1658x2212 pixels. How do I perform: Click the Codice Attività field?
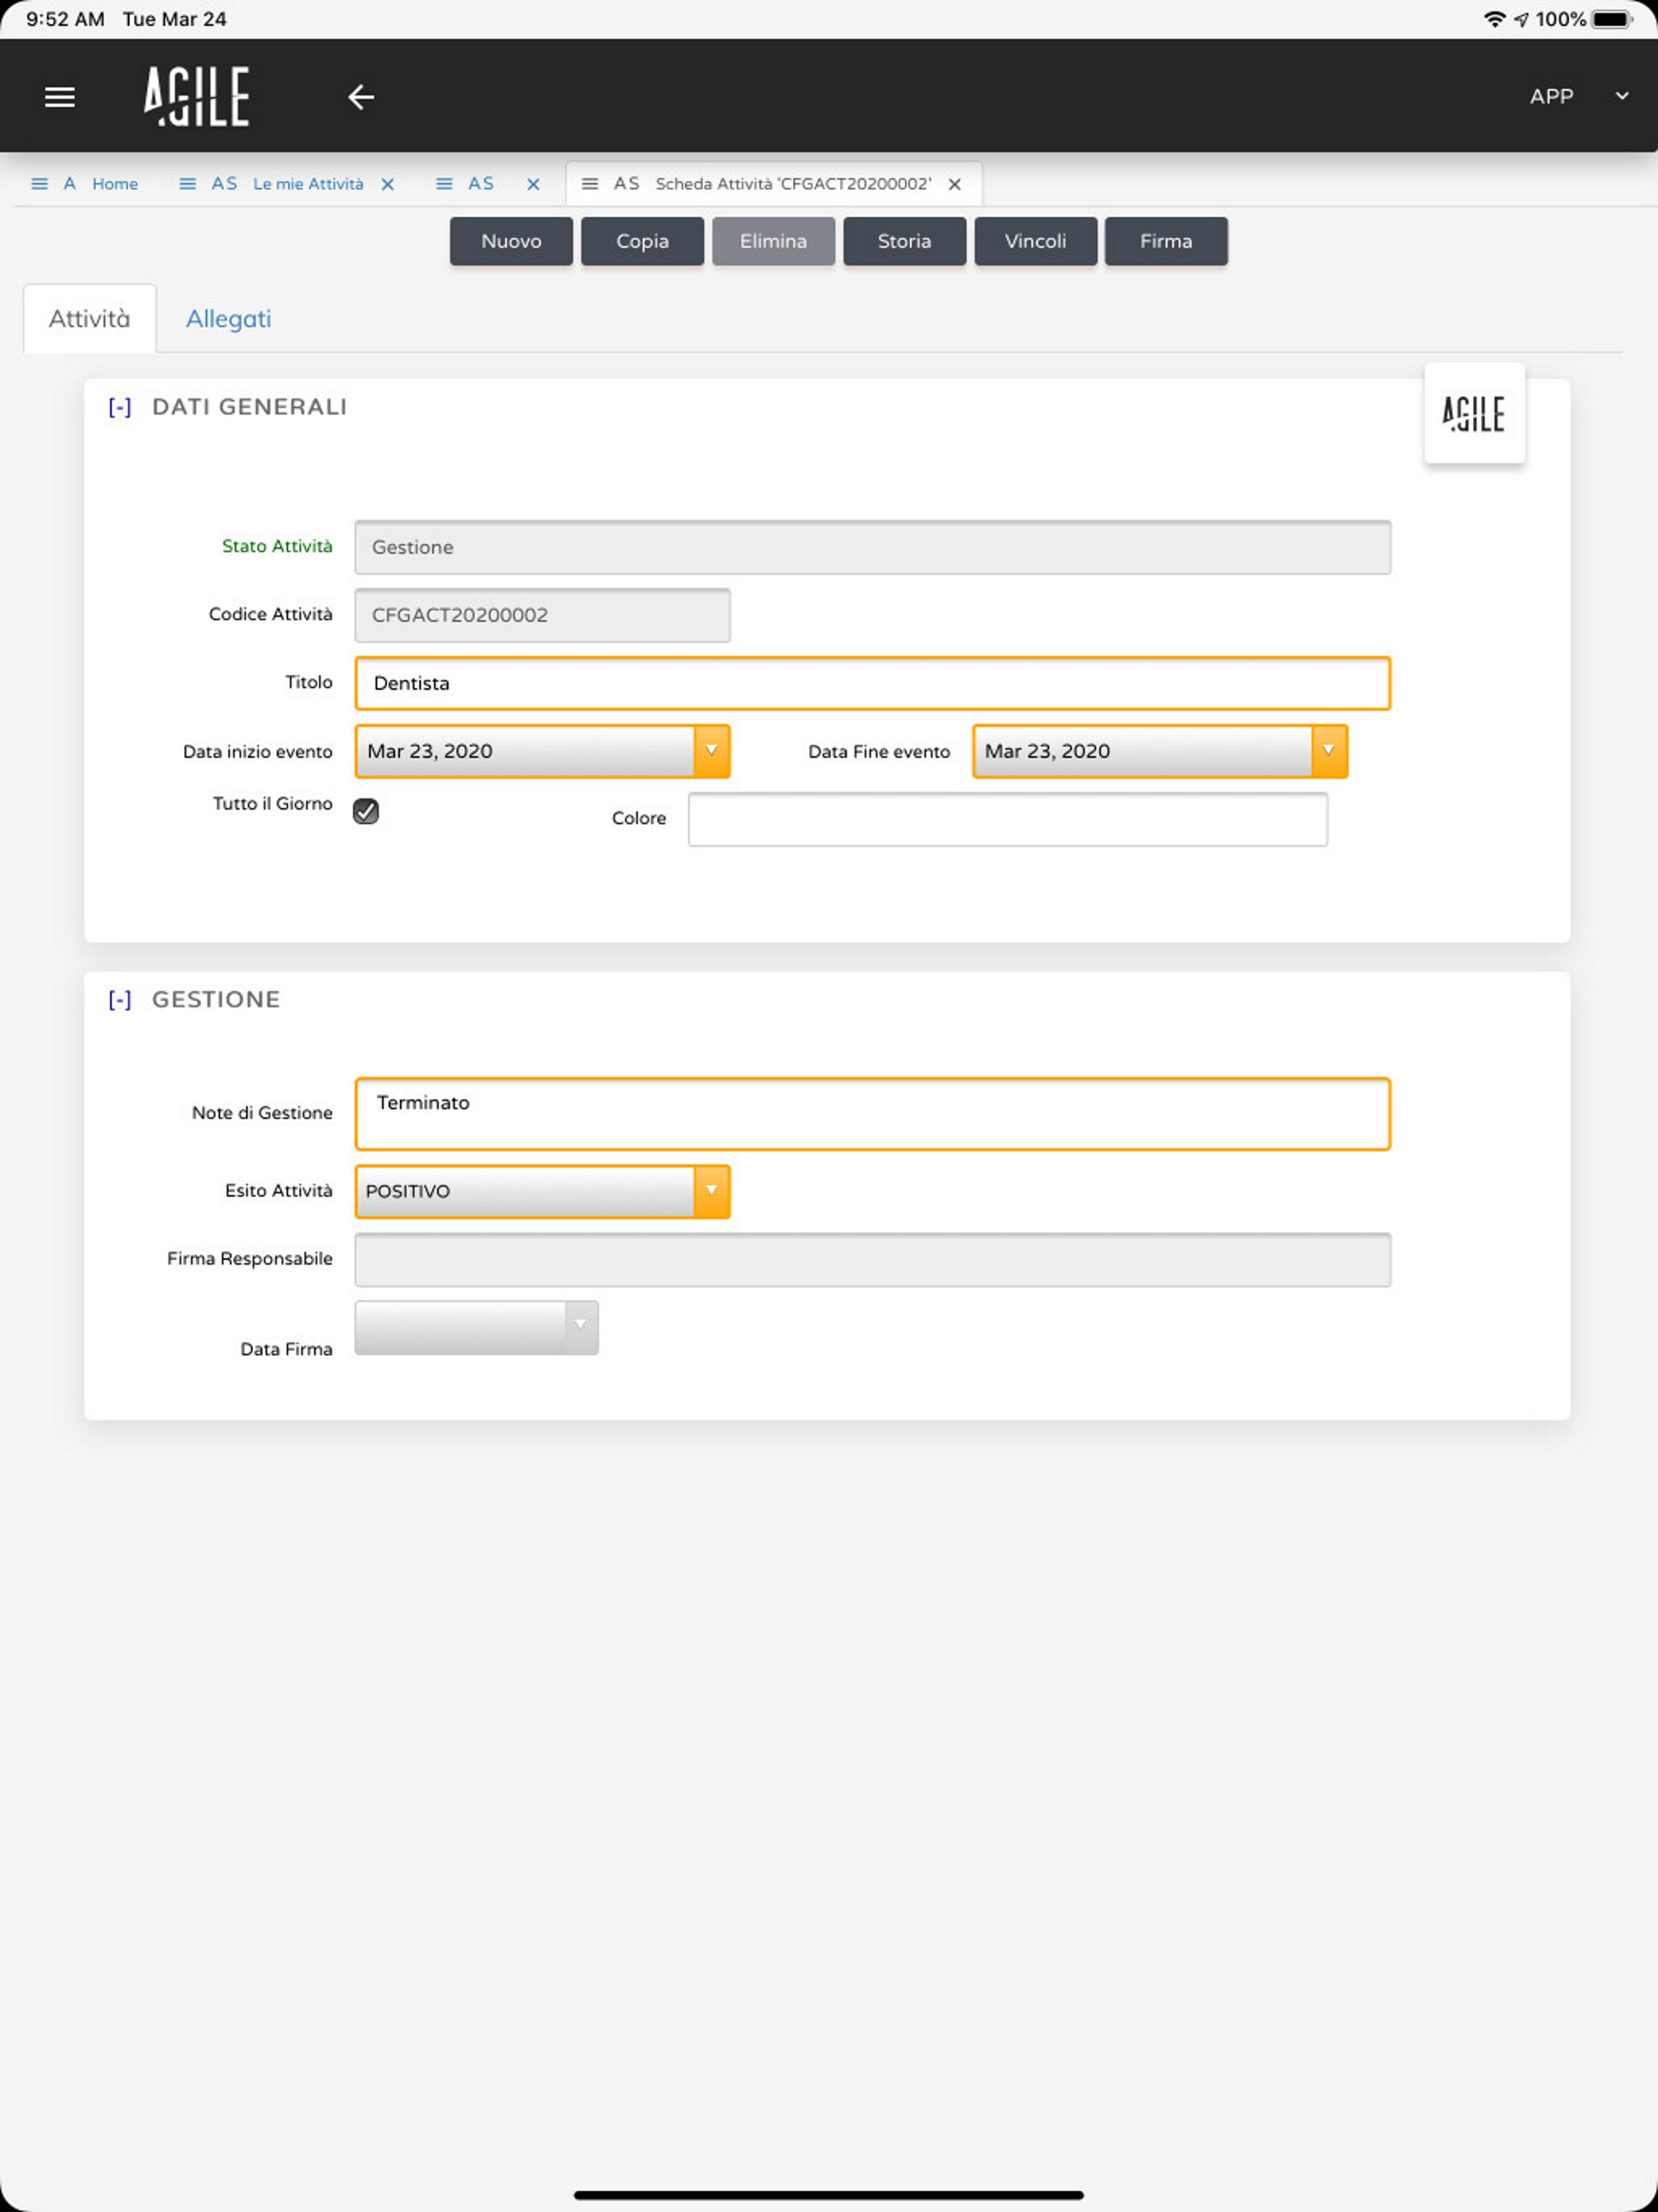tap(542, 615)
